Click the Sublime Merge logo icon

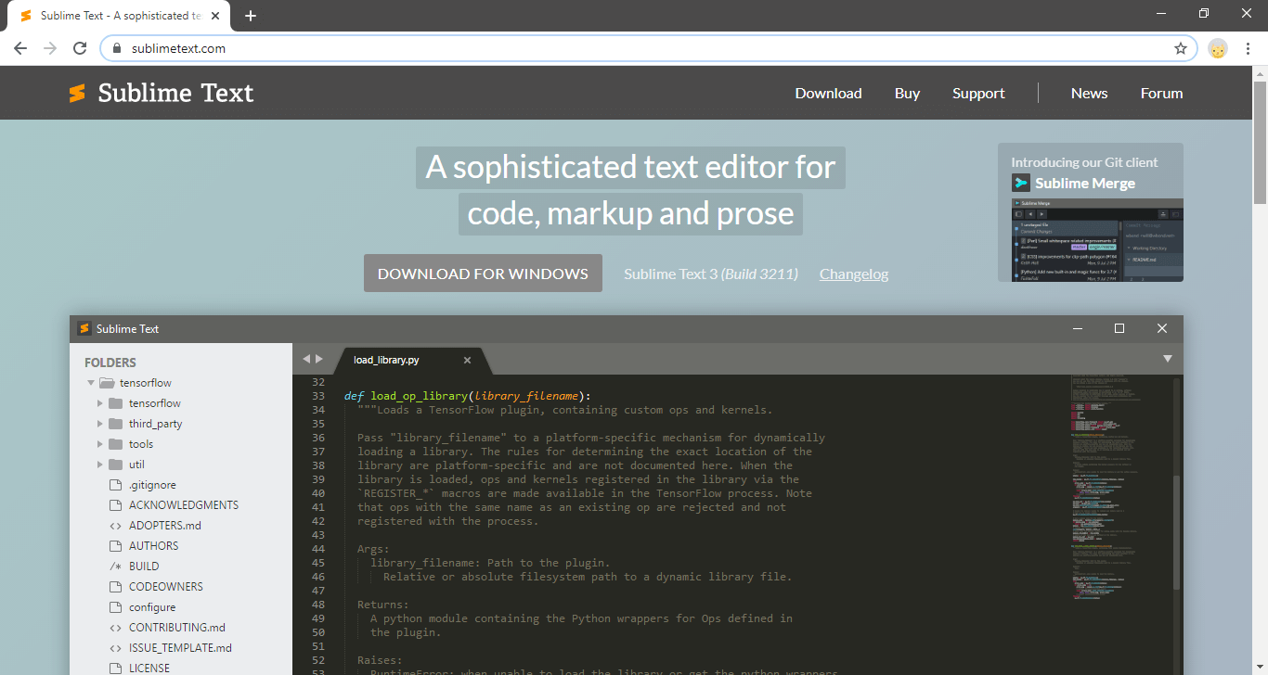pos(1021,183)
